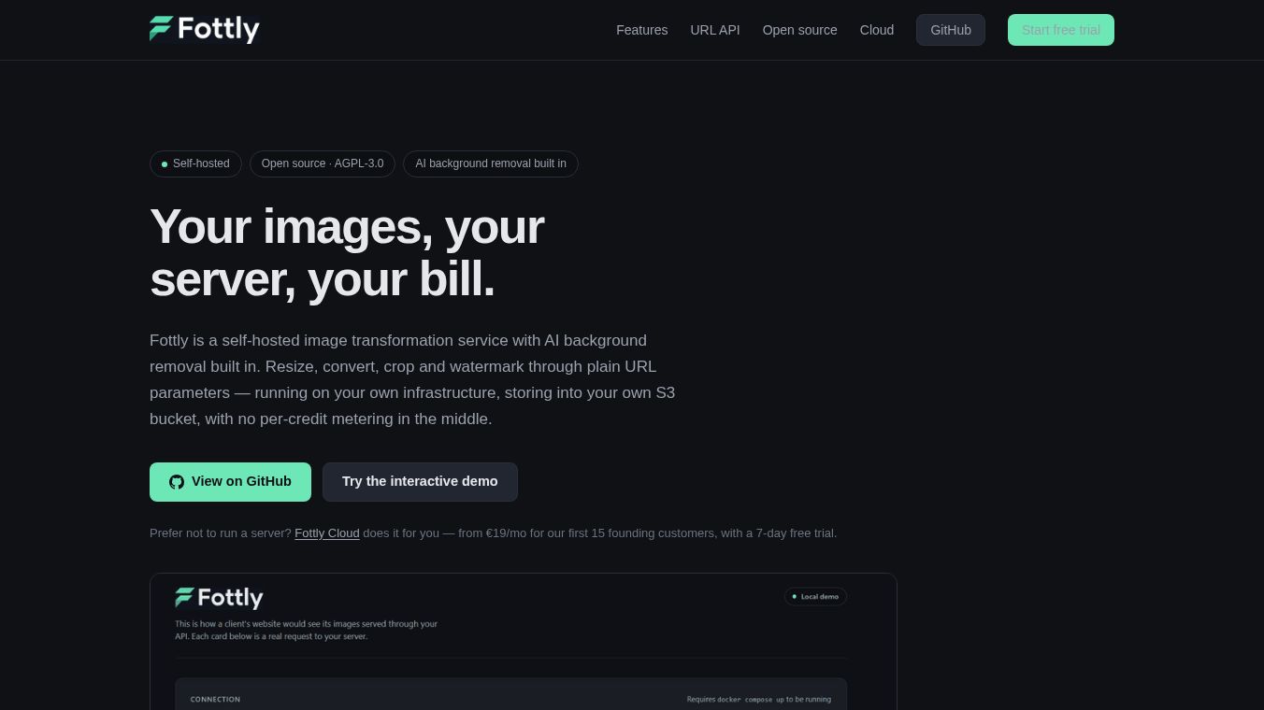Start the free trial
This screenshot has width=1264, height=710.
click(1061, 30)
